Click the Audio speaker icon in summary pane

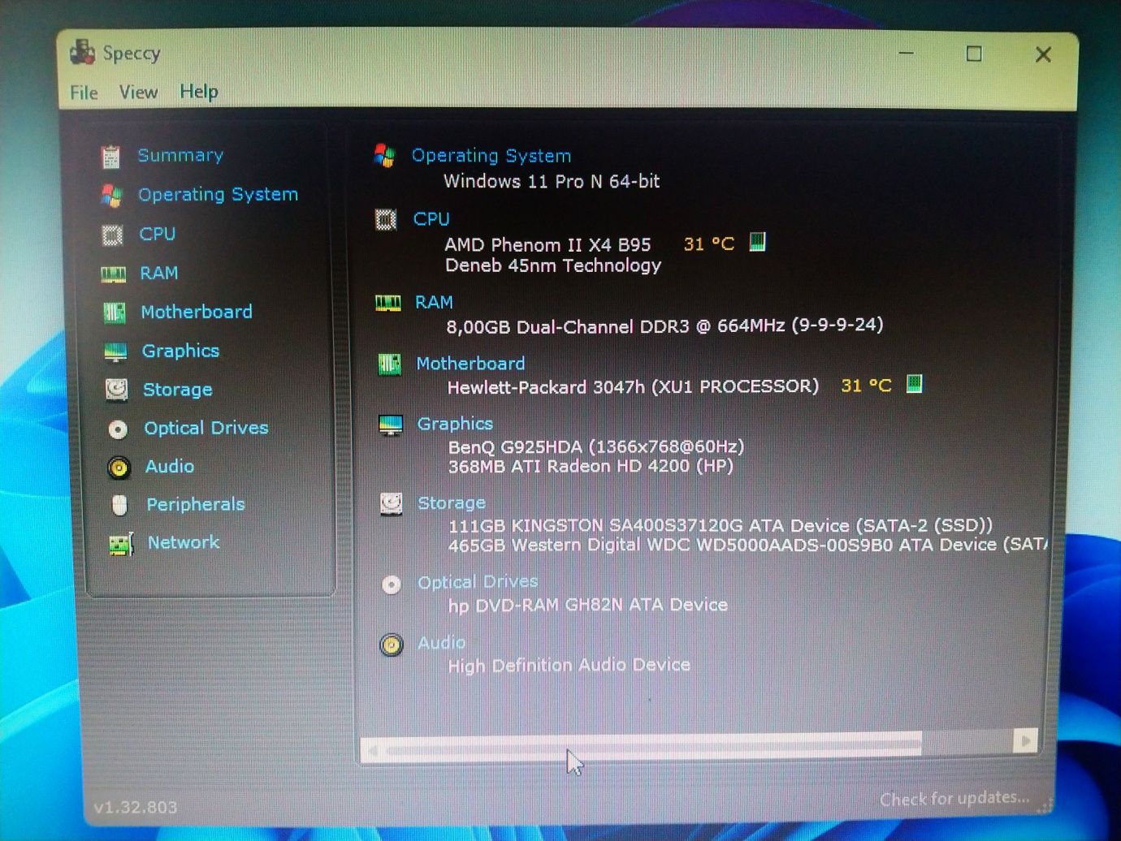(x=392, y=645)
